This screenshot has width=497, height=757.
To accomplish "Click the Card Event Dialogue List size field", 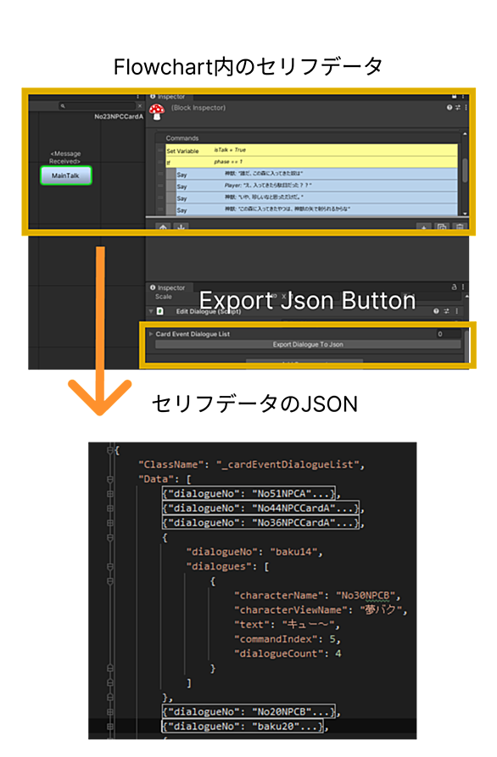I will click(x=448, y=334).
